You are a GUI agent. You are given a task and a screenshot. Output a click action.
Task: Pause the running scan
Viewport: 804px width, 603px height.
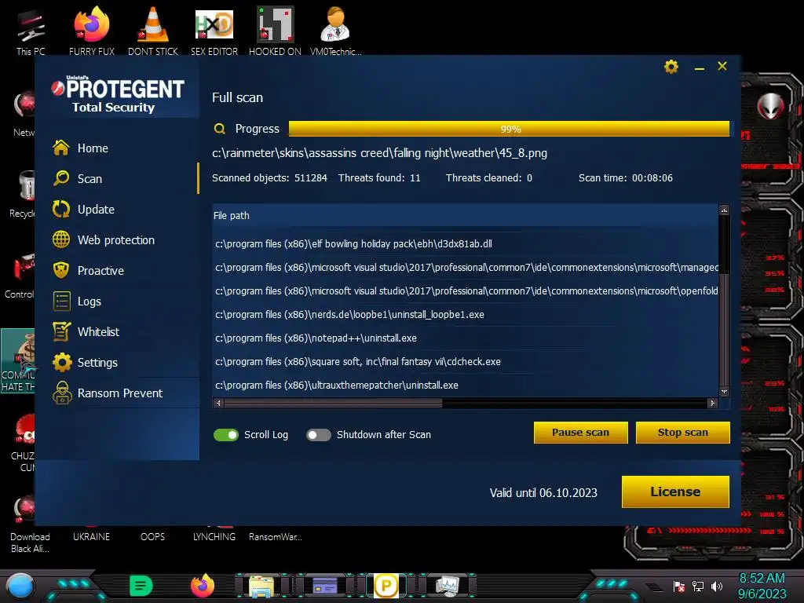580,433
